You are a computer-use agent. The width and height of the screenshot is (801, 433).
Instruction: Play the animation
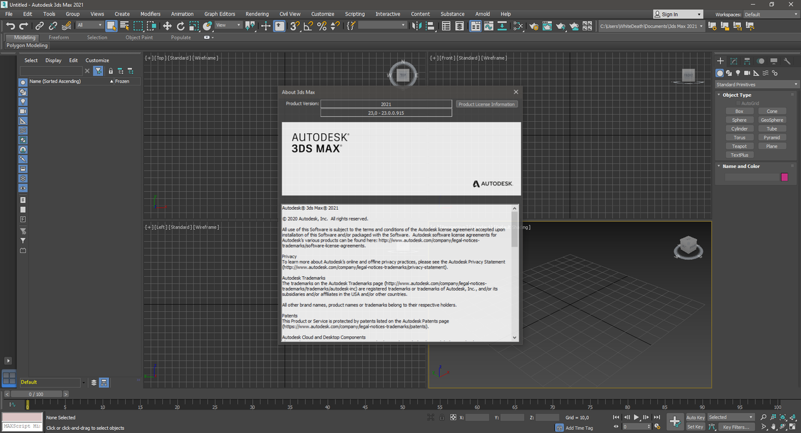(636, 417)
